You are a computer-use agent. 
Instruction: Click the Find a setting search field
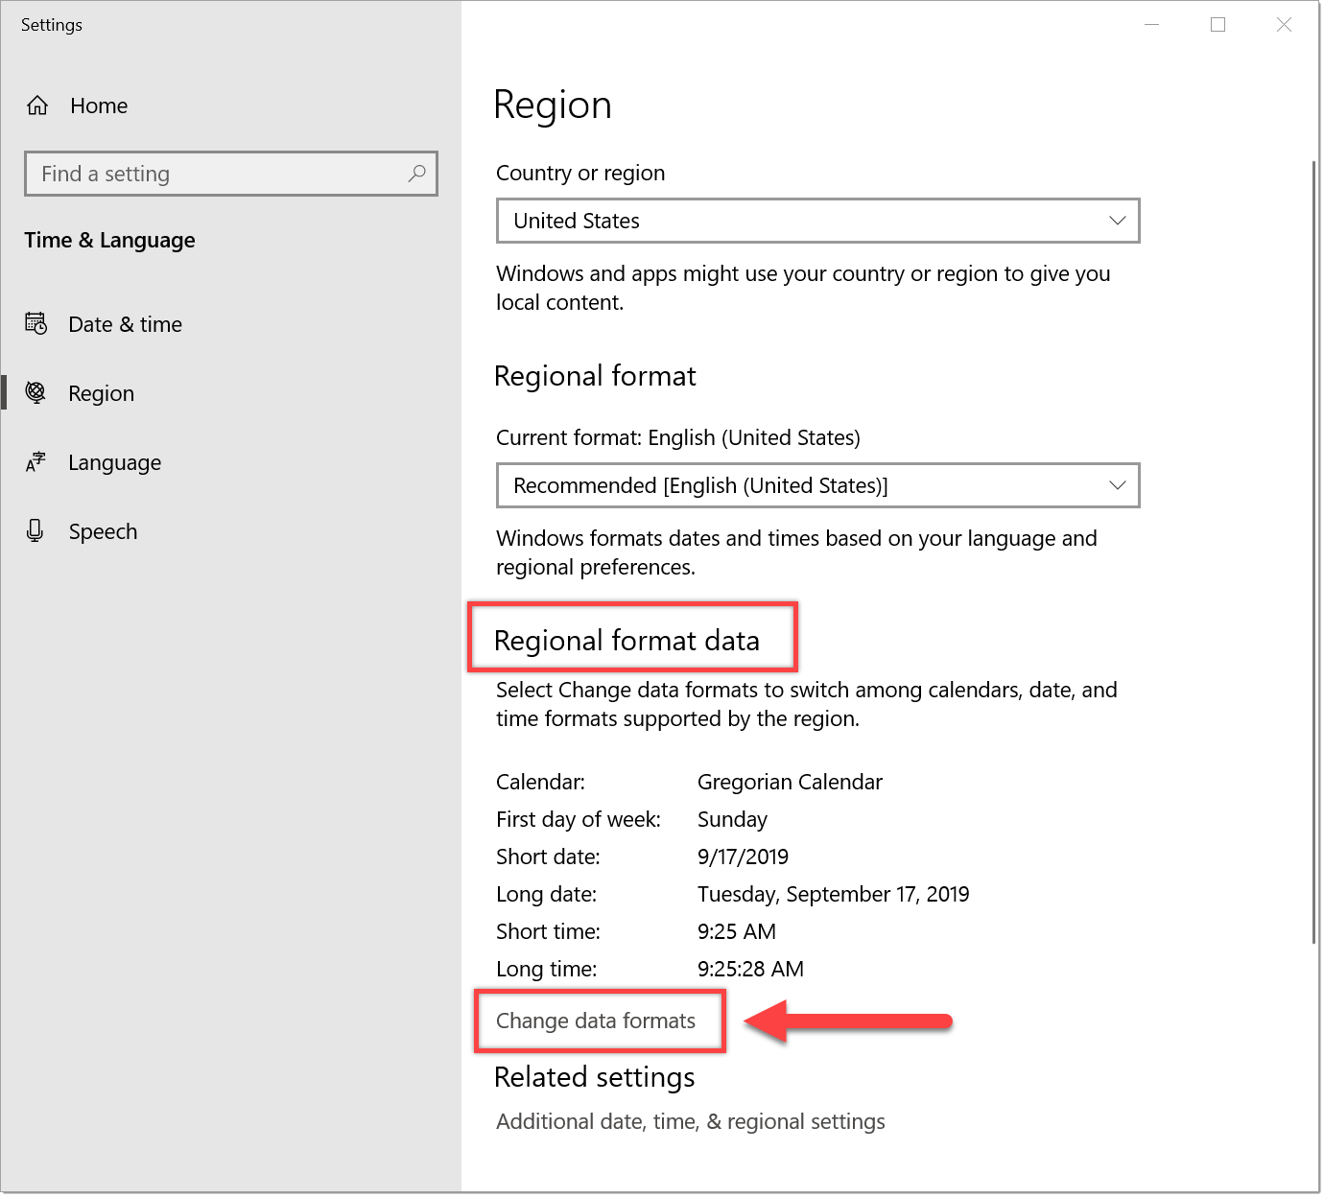(x=221, y=174)
